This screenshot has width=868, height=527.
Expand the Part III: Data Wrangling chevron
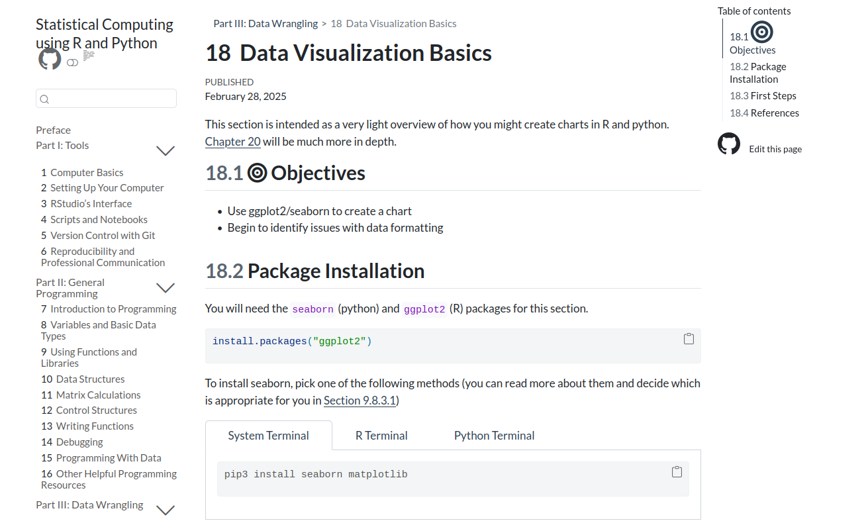tap(165, 510)
